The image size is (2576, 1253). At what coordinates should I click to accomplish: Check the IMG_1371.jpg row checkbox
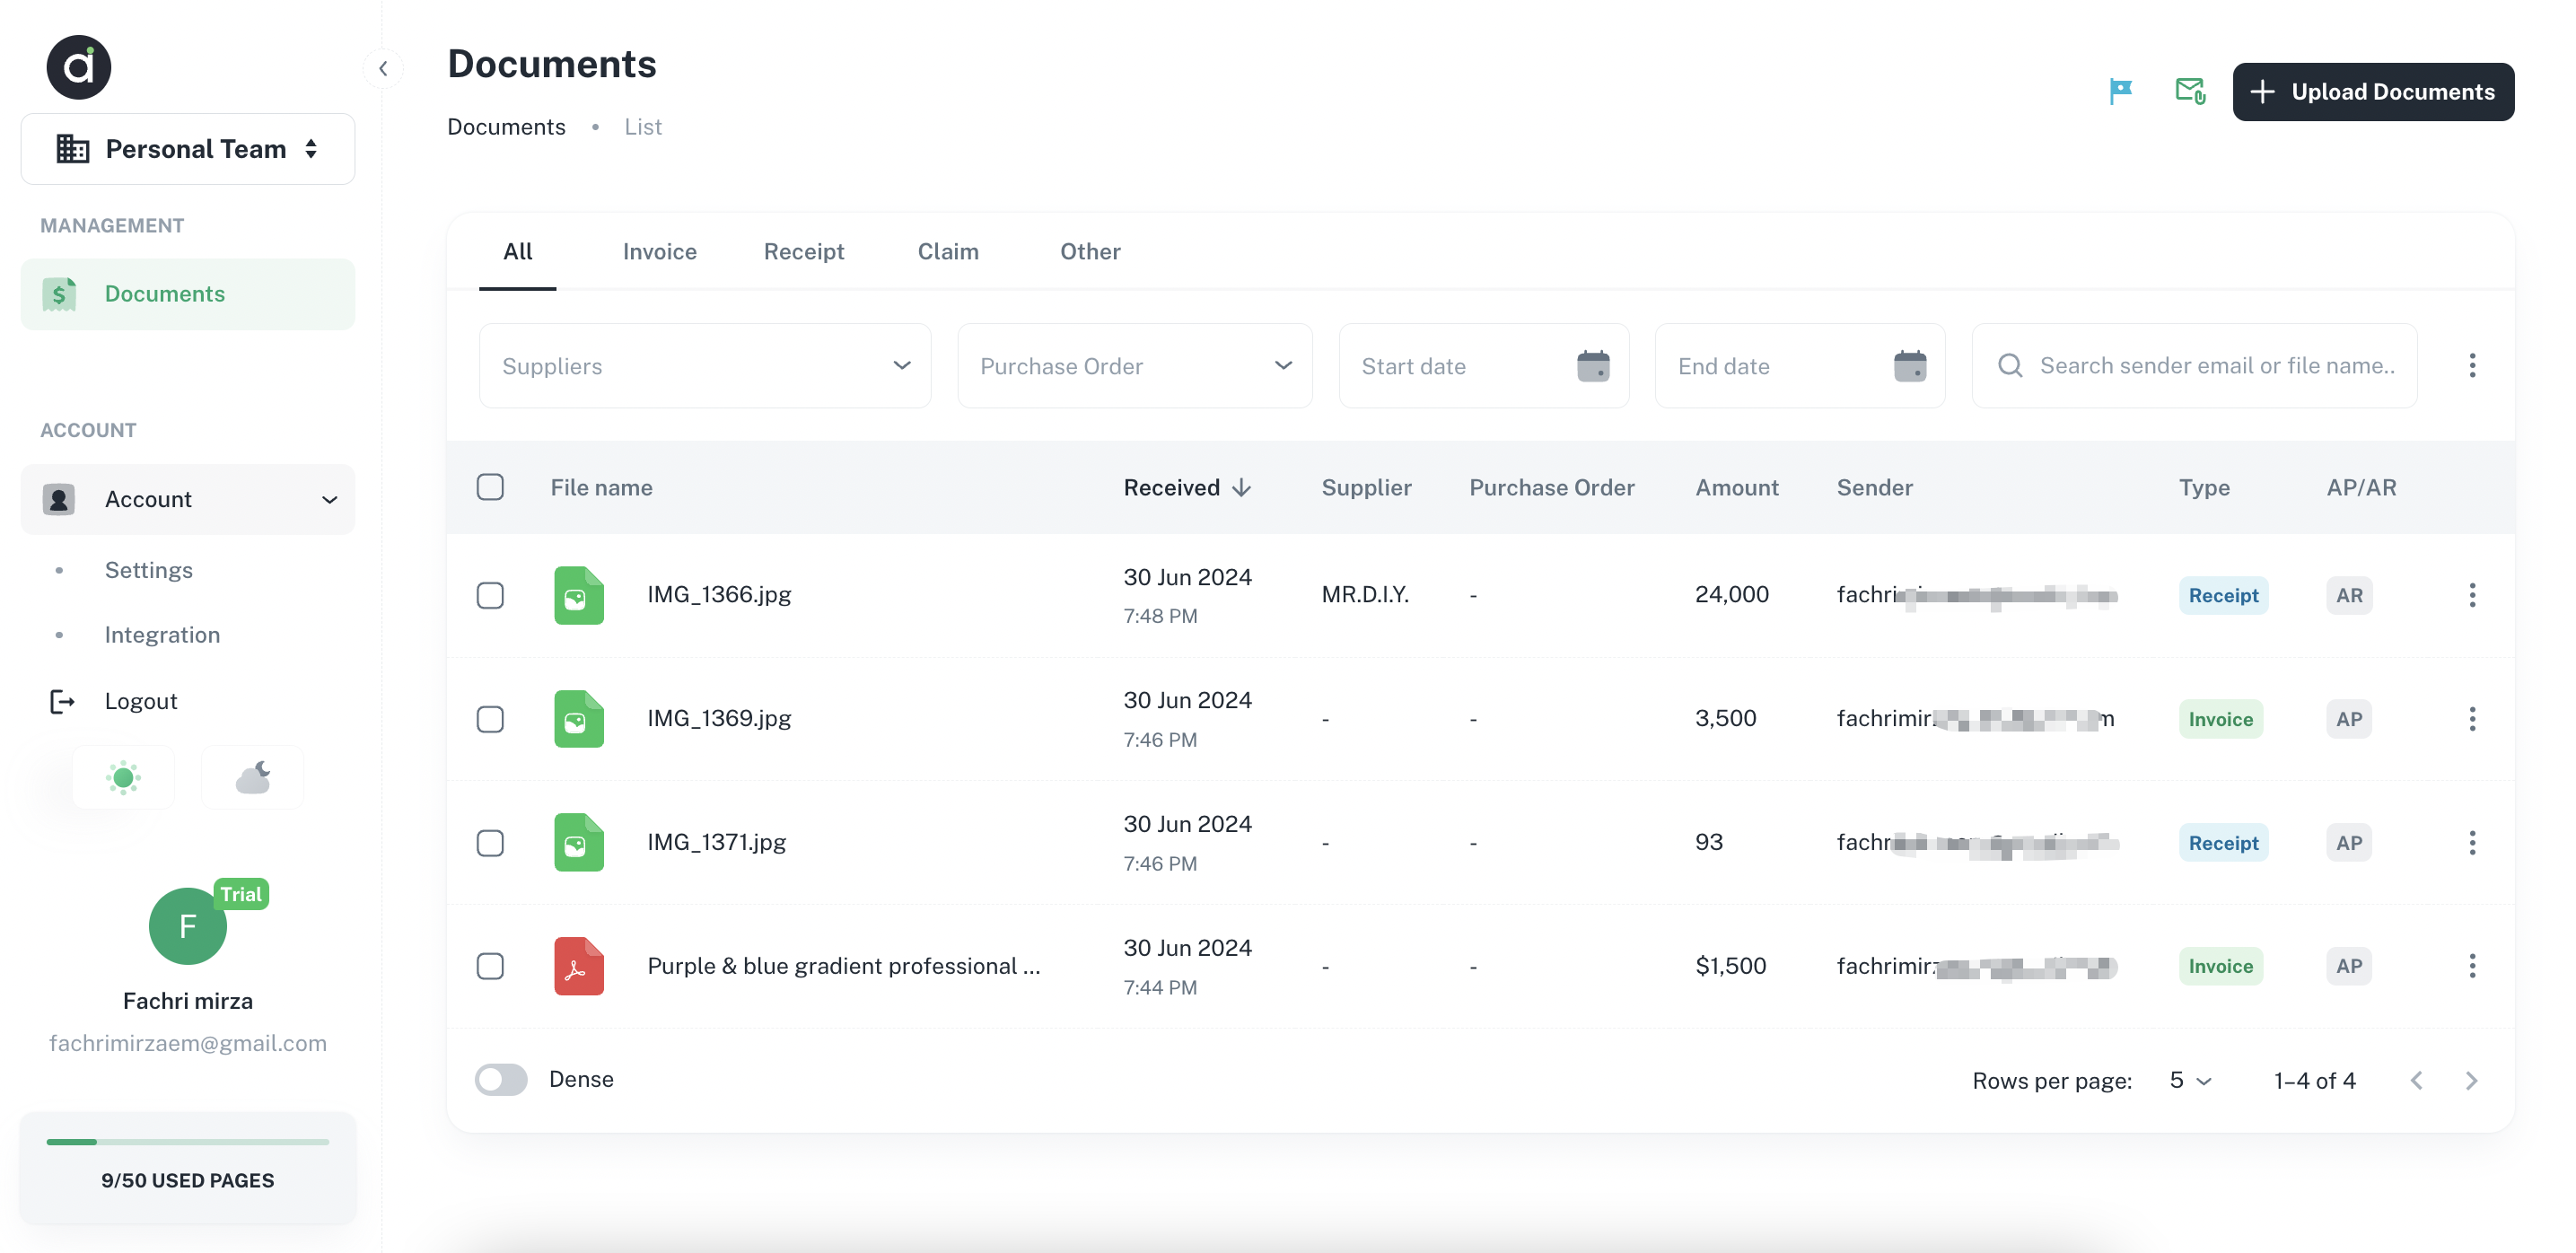click(x=490, y=842)
